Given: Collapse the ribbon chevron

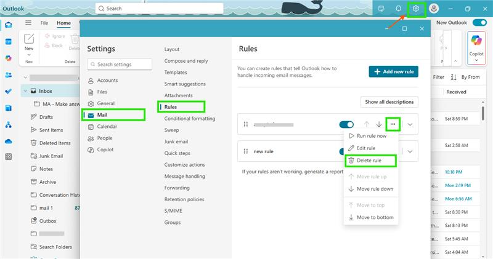Looking at the screenshot, I should point(455,61).
